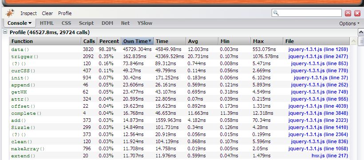Click the search magnifier icon
The width and height of the screenshot is (364, 160).
click(276, 13)
